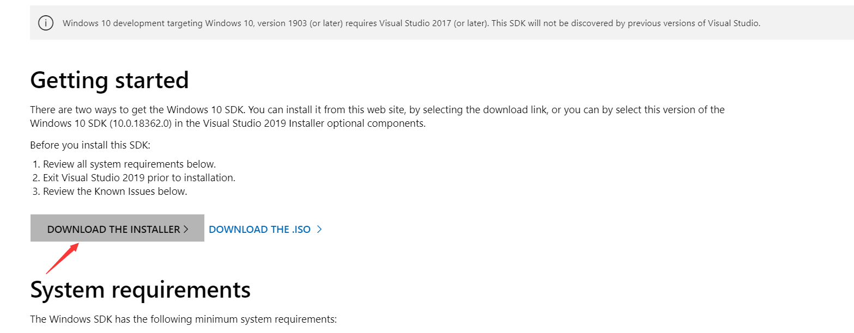
Task: Click the info icon in the notification banner
Action: (x=46, y=23)
